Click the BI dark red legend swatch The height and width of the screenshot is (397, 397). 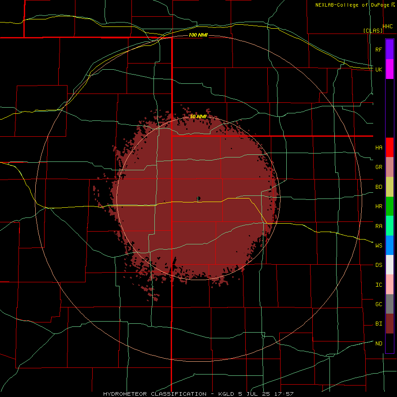click(390, 324)
